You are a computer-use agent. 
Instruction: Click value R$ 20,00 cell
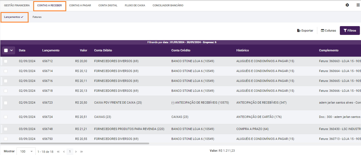coord(81,61)
